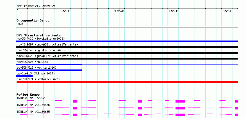Click the 4q23 band label
The width and height of the screenshot is (246, 118).
click(20, 24)
